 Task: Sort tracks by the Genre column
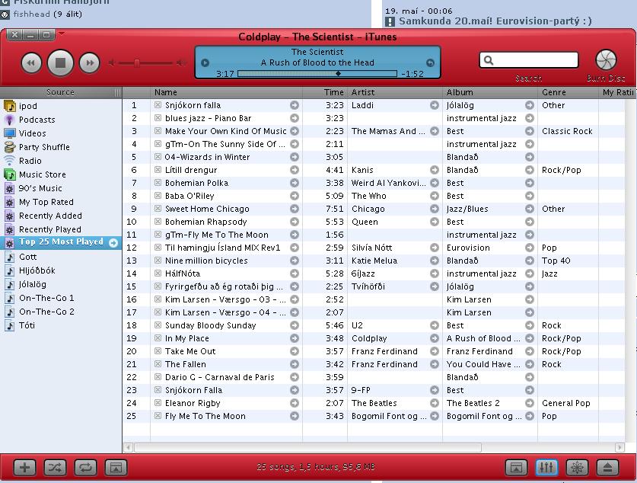tap(568, 92)
